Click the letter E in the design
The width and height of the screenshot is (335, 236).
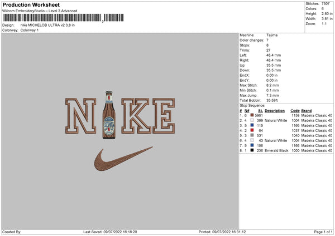(x=164, y=116)
